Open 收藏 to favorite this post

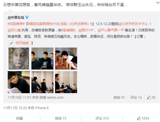pos(19,118)
